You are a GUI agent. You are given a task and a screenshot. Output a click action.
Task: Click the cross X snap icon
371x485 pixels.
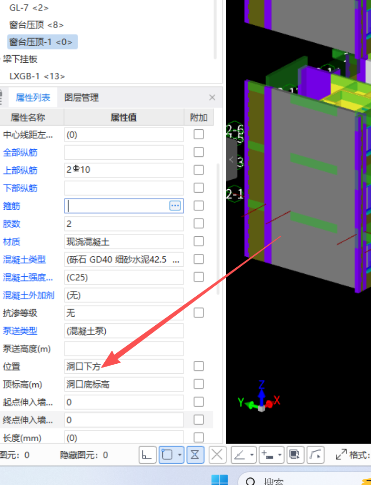(x=217, y=455)
